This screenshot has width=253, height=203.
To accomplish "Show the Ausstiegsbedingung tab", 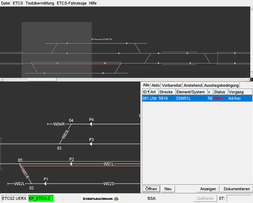I will pos(221,85).
